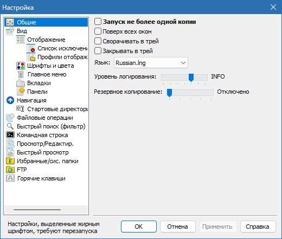Select Вкладки in the tree

point(39,83)
